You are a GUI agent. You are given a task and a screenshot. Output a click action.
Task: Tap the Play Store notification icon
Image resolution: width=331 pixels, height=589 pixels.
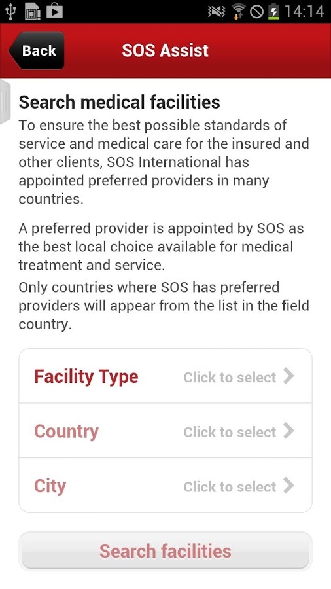[x=54, y=11]
